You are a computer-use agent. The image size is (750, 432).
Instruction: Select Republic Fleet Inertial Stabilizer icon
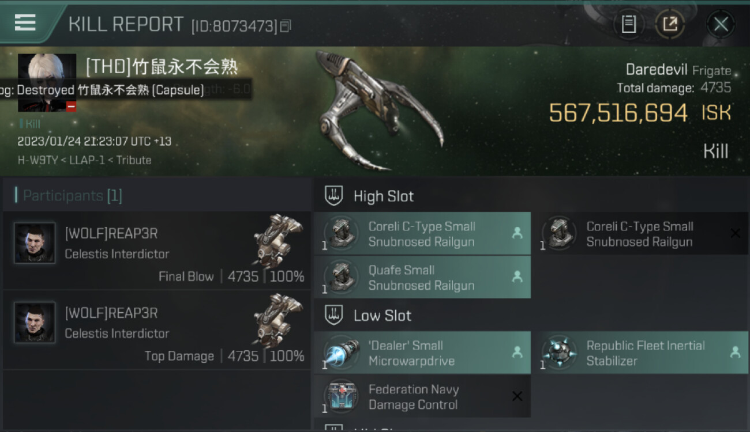559,353
